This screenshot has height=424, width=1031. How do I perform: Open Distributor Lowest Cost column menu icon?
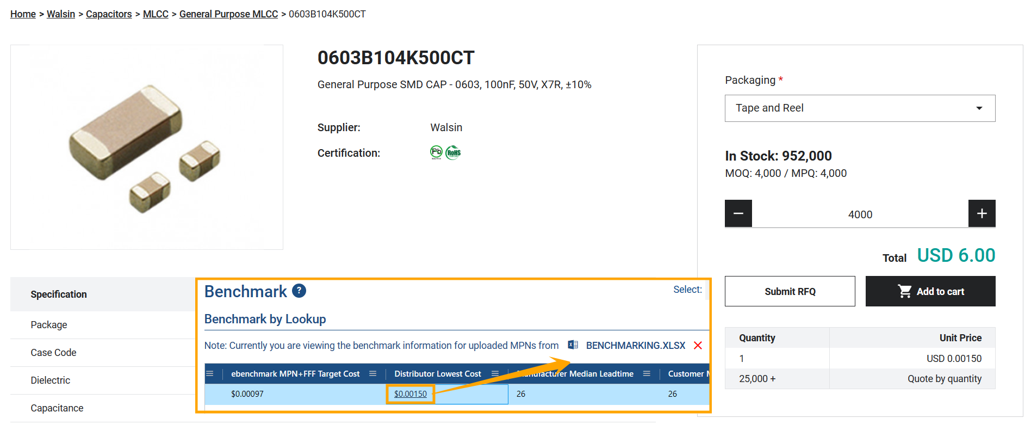[x=495, y=374]
